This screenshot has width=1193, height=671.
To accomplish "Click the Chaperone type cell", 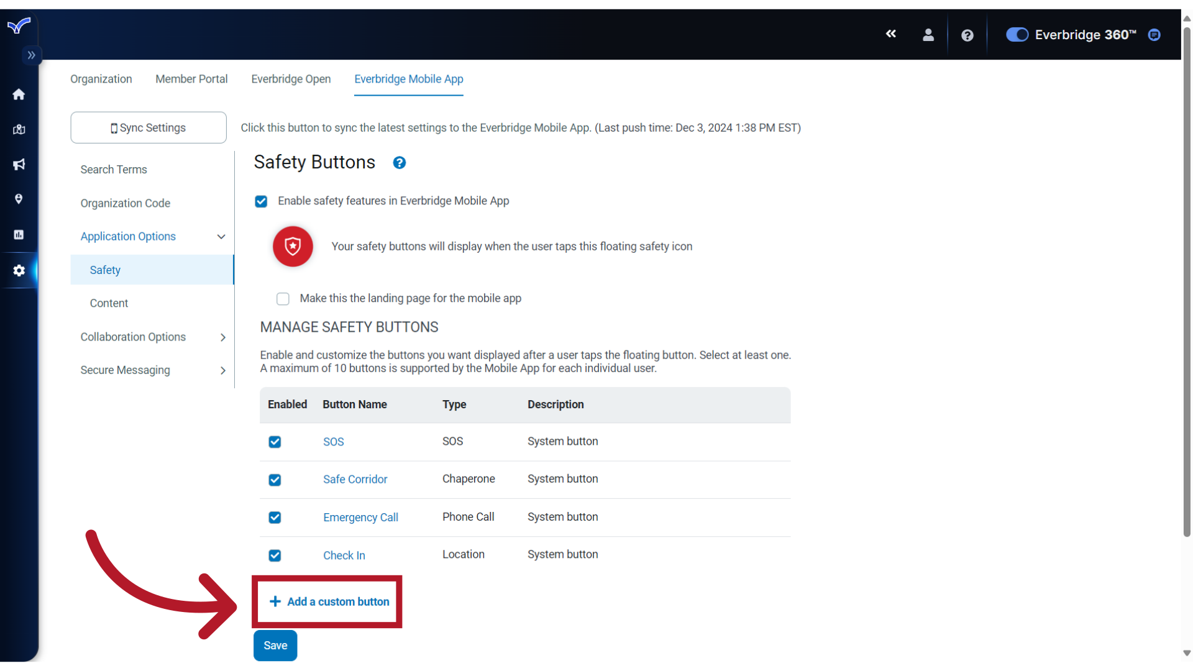I will [x=469, y=479].
